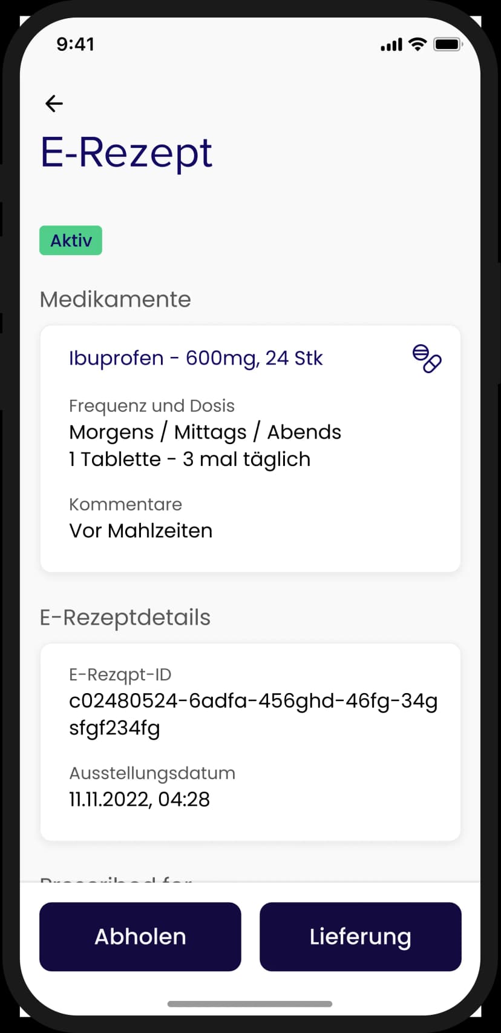Tap the Ausstellungsdatum date 11.11.2022

click(139, 799)
